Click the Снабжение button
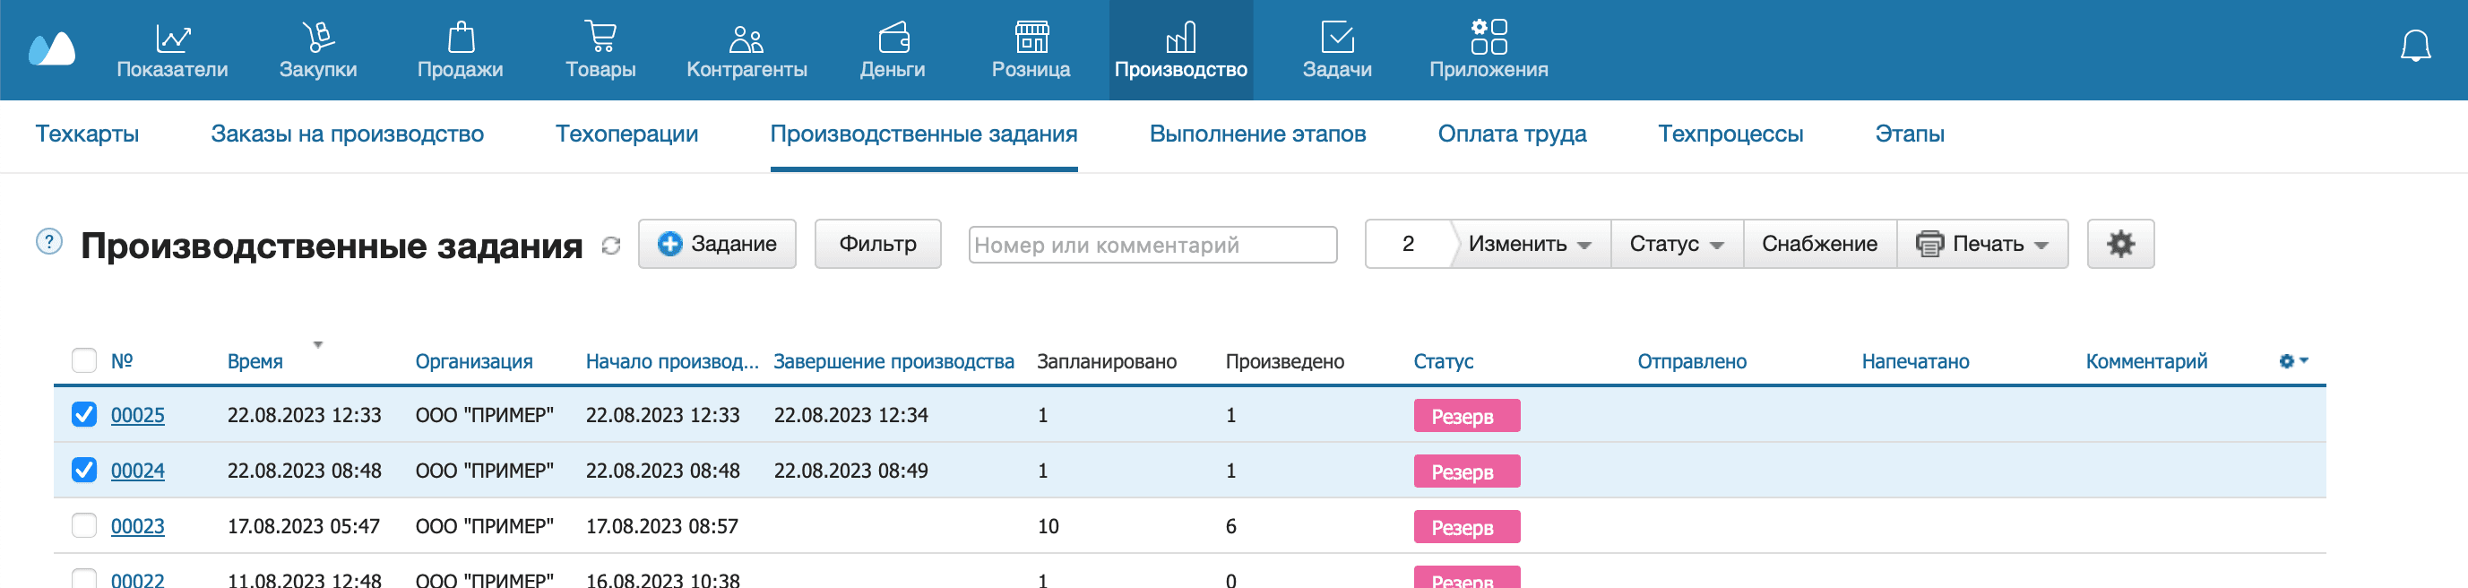Viewport: 2468px width, 588px height. (1819, 243)
